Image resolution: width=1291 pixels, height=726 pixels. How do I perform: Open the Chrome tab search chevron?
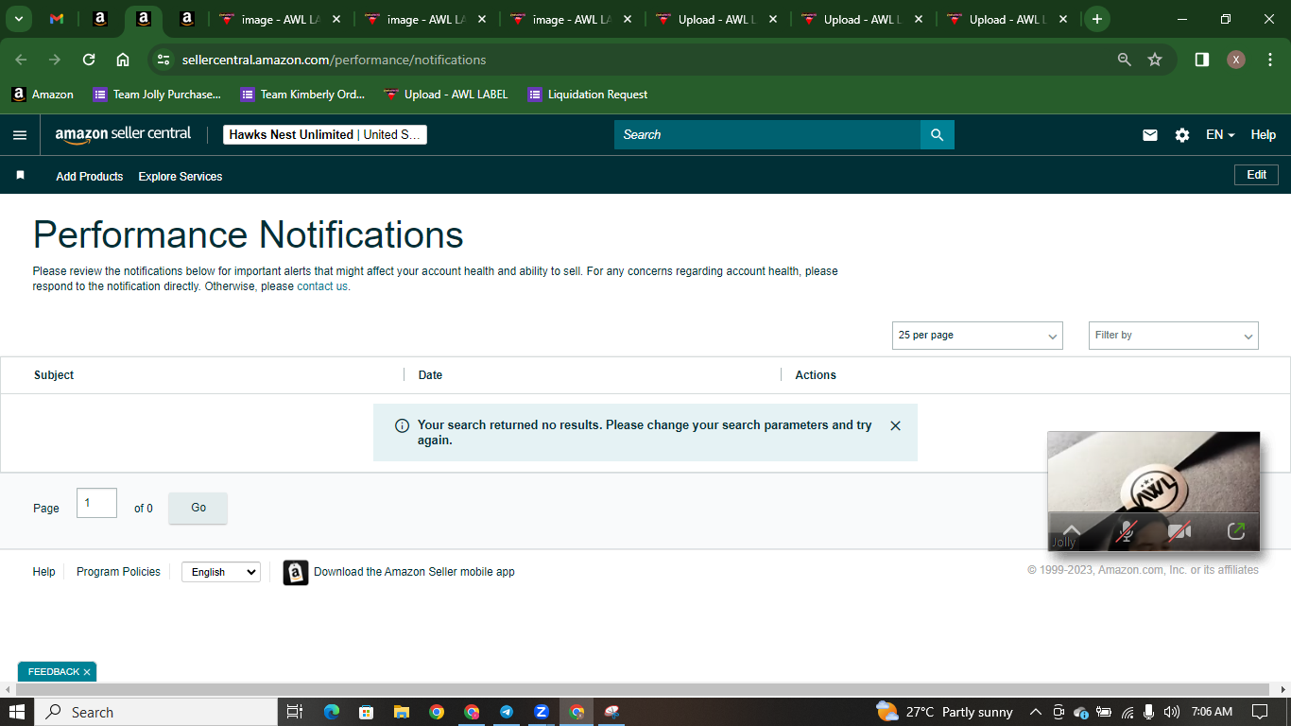click(x=18, y=19)
